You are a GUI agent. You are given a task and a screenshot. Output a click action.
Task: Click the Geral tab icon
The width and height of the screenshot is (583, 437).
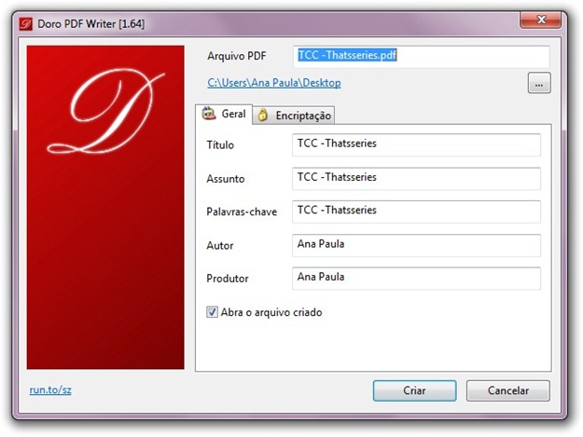209,114
